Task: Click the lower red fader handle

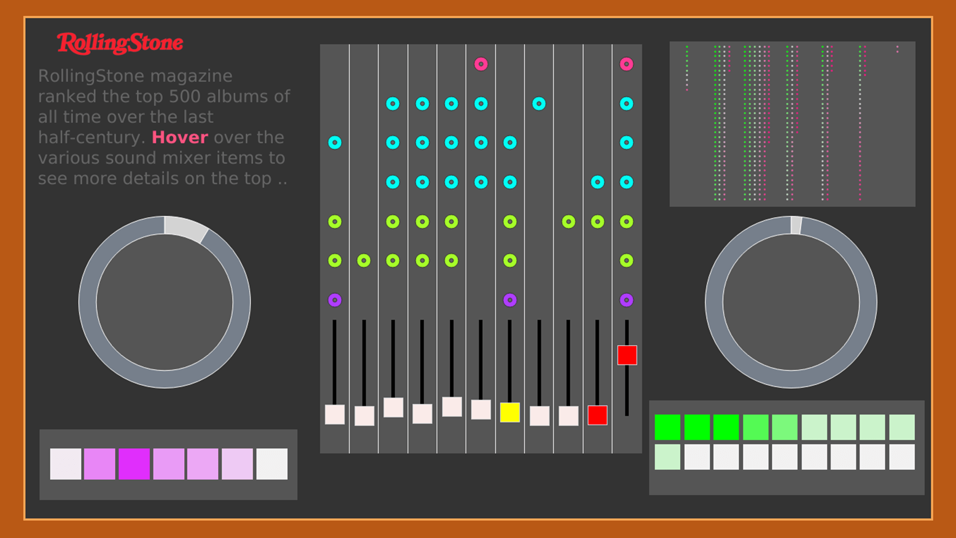Action: click(x=597, y=415)
